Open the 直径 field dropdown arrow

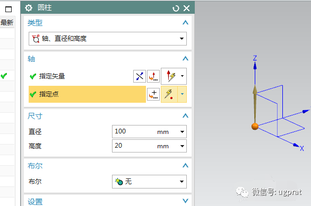click(x=182, y=131)
